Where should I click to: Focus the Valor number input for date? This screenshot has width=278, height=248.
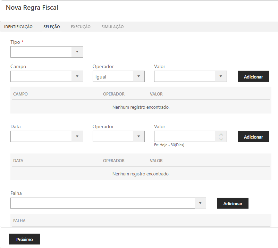coord(185,137)
